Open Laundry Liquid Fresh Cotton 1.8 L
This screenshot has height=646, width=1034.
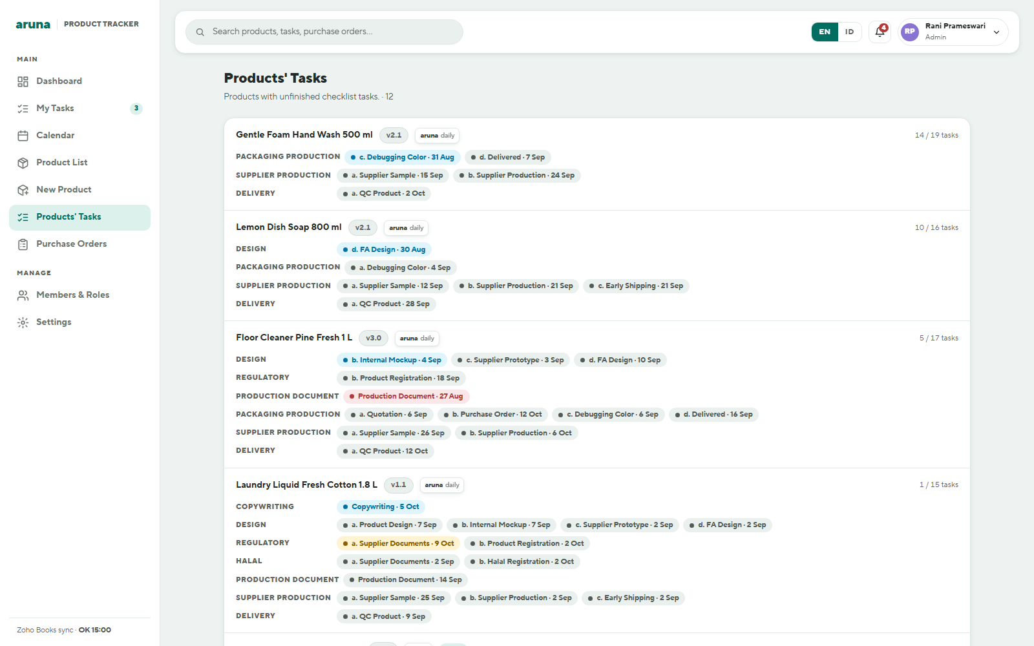coord(306,485)
